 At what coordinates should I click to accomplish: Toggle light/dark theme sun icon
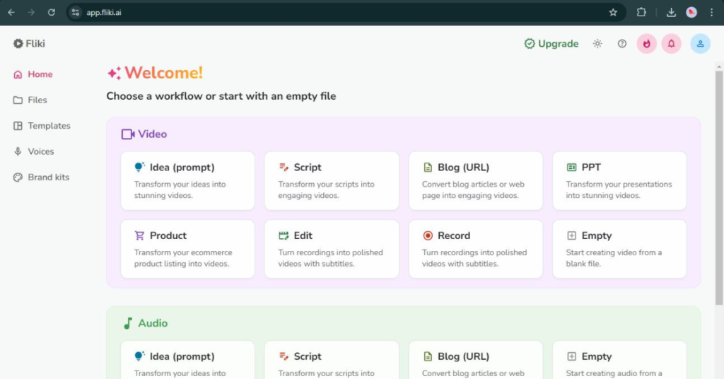coord(597,44)
